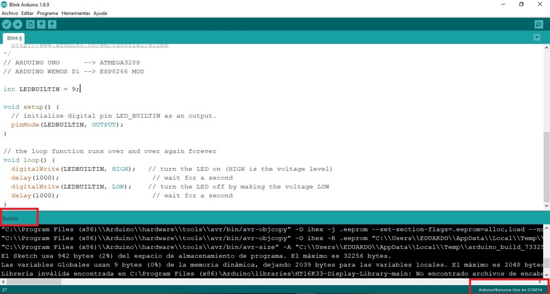This screenshot has width=550, height=294.
Task: Restore down the Arduino window
Action: point(521,4)
